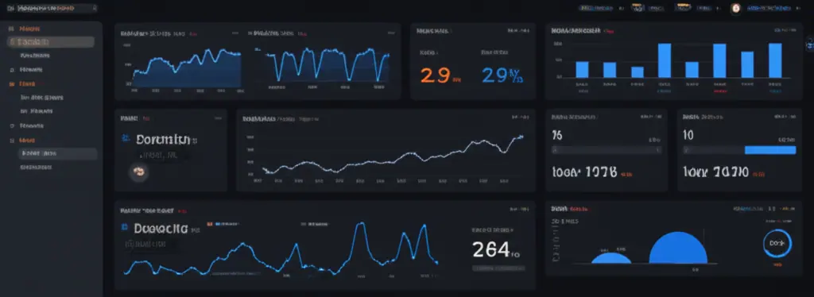Screen dimensions: 814x297
Task: Click the blue-filled progress bar under 10
Action: 740,150
